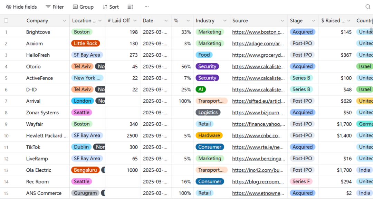Screen dimensions: 373x199
Task: Expand the $ Raised column dropdown
Action: click(349, 21)
